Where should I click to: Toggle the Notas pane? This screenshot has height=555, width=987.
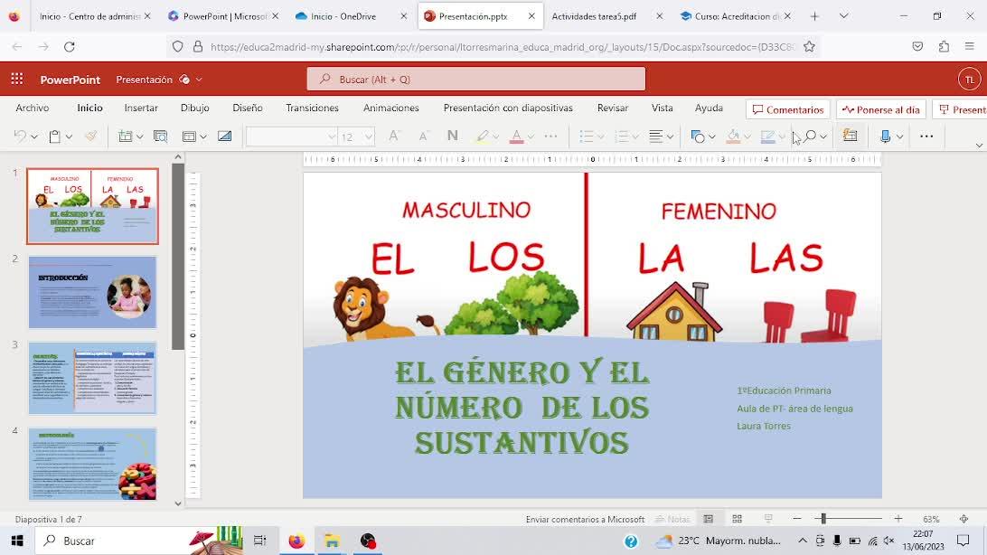tap(672, 519)
